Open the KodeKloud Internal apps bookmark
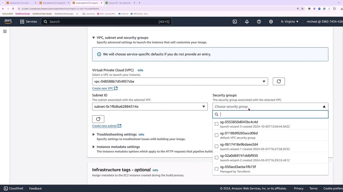 point(64,14)
